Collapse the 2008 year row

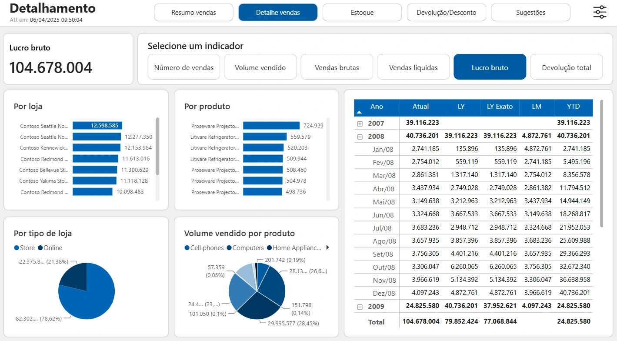[360, 137]
